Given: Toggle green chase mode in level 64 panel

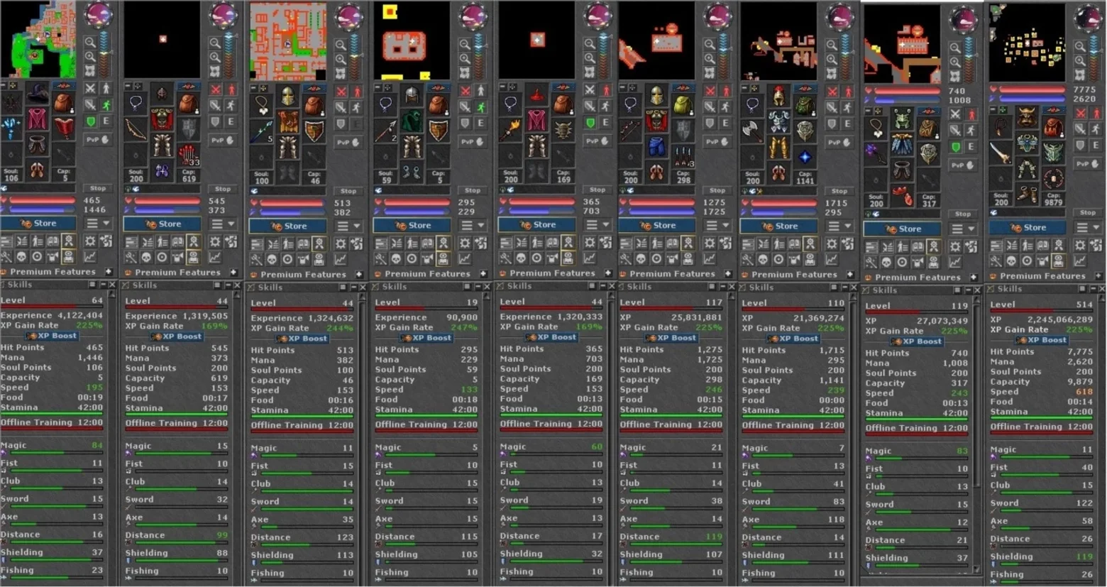Looking at the screenshot, I should pyautogui.click(x=106, y=104).
